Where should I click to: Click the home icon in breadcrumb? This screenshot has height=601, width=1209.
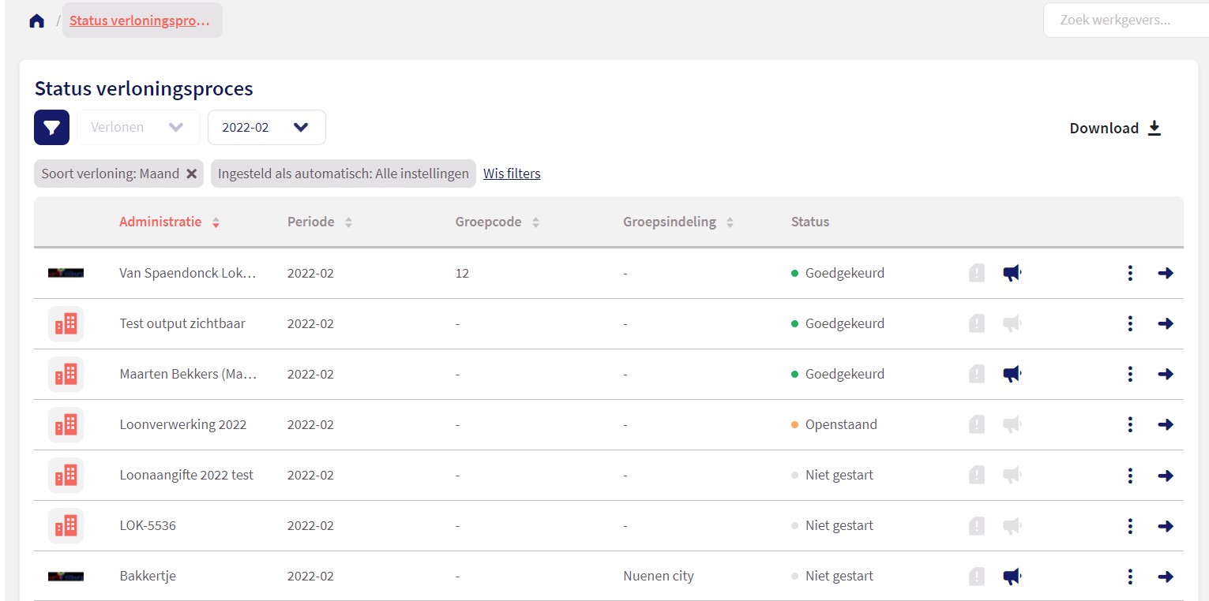tap(36, 21)
